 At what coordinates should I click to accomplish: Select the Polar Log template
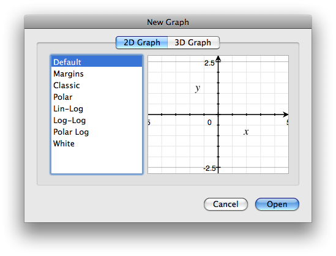click(x=97, y=132)
